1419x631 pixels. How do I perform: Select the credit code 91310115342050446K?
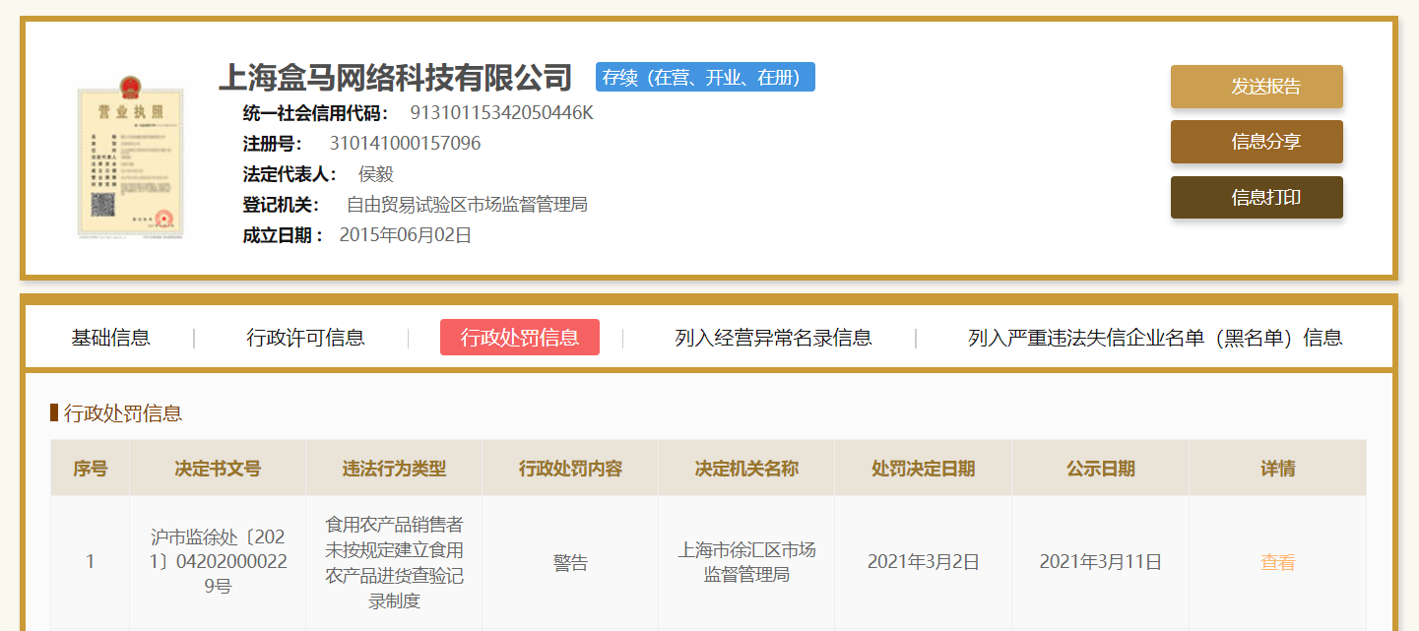pos(501,112)
